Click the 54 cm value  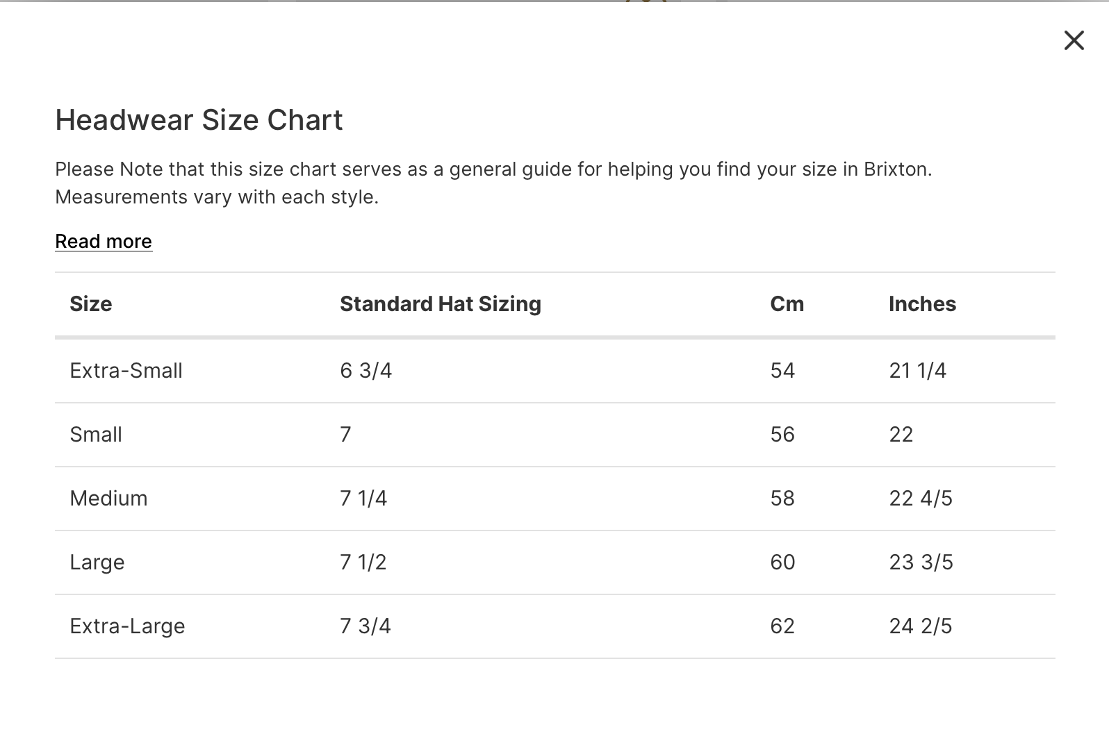click(x=782, y=370)
